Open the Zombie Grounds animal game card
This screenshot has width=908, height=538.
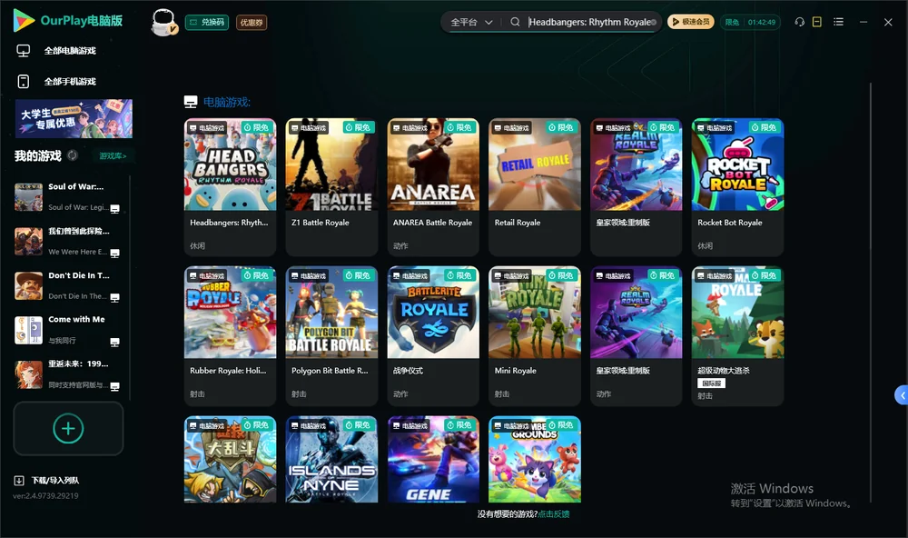click(x=535, y=459)
